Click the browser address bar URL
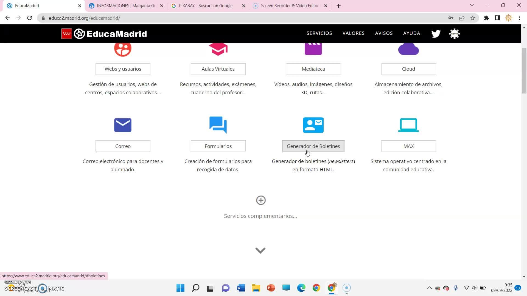The image size is (527, 296). (x=84, y=18)
